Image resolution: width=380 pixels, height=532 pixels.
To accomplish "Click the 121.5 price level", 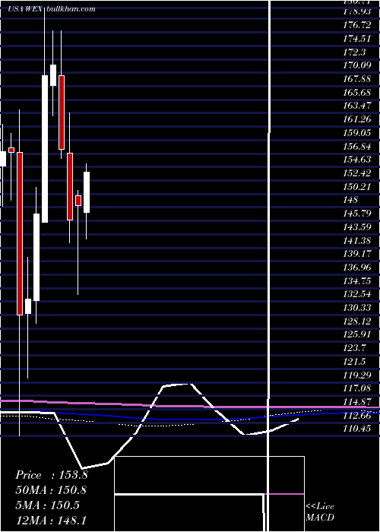I will [x=354, y=361].
